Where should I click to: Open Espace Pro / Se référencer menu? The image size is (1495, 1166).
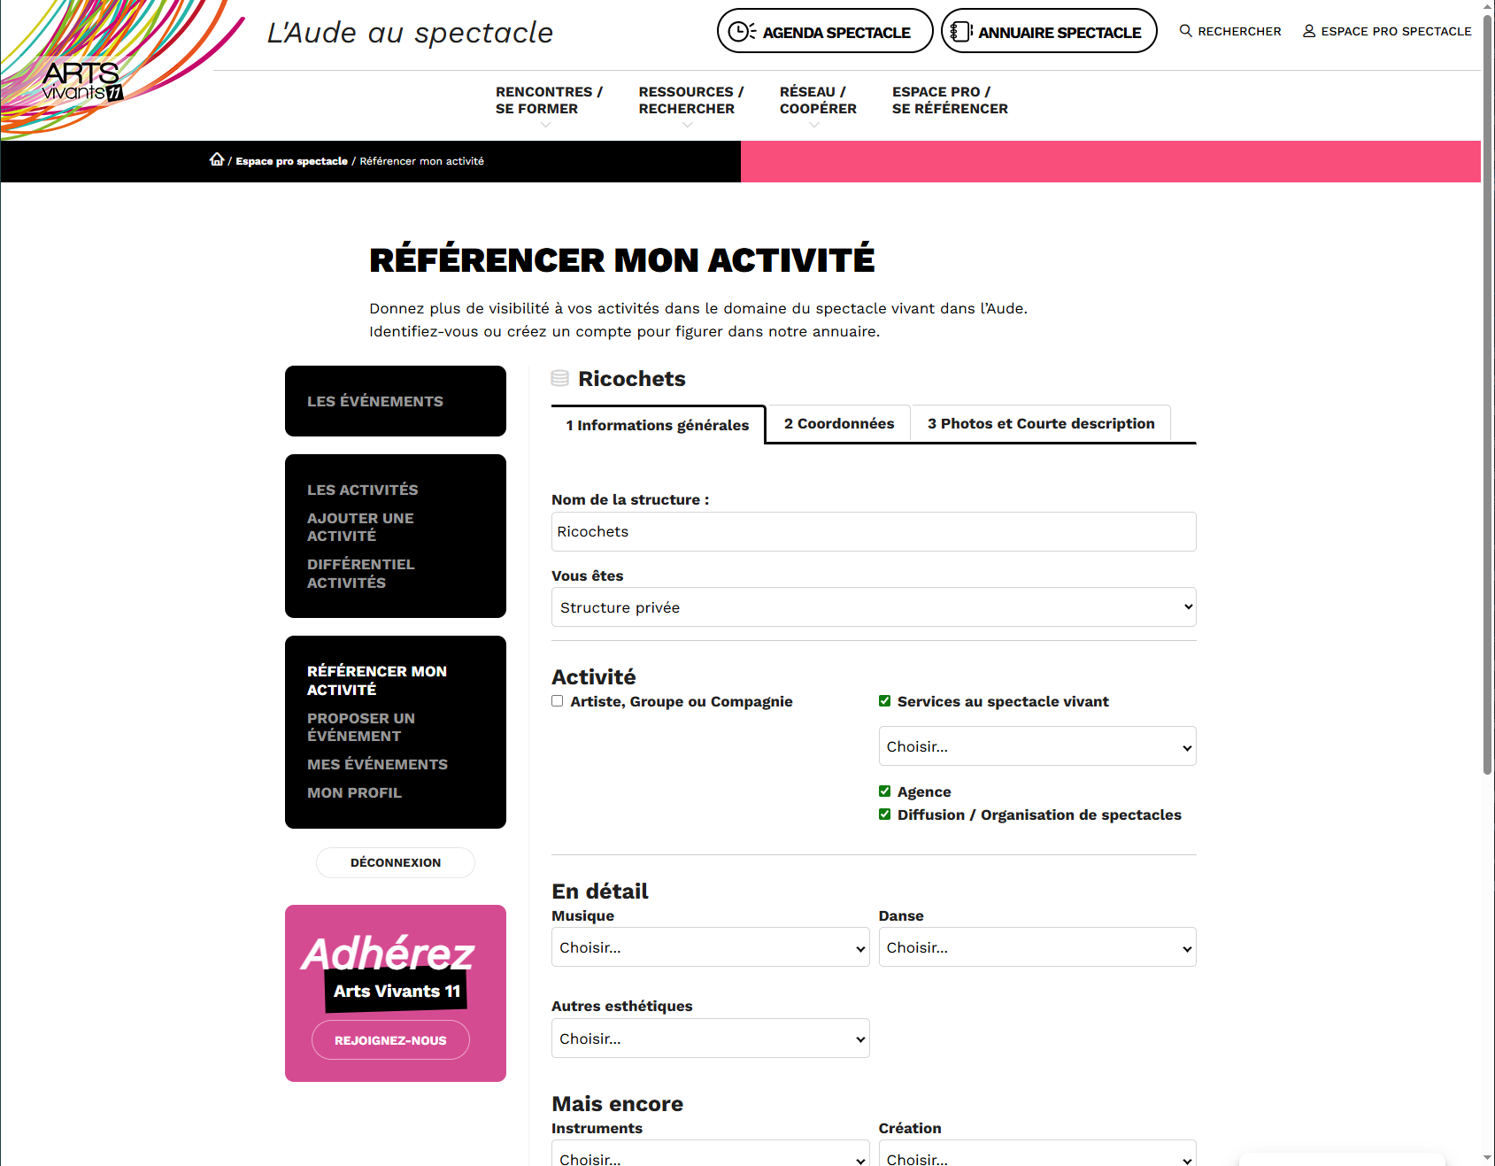tap(950, 101)
